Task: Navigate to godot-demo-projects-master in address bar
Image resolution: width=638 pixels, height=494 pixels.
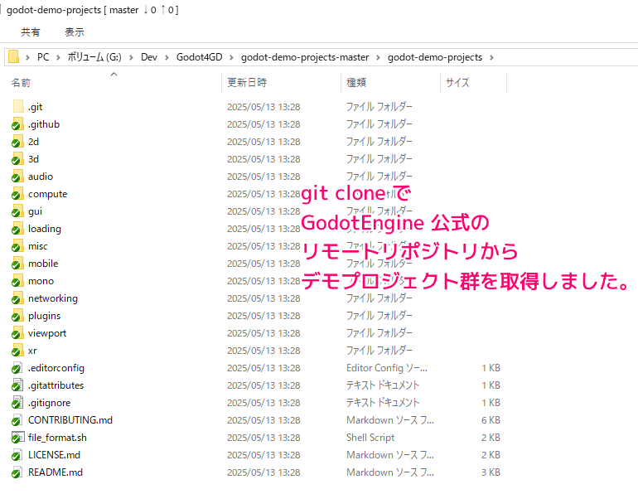Action: coord(305,57)
